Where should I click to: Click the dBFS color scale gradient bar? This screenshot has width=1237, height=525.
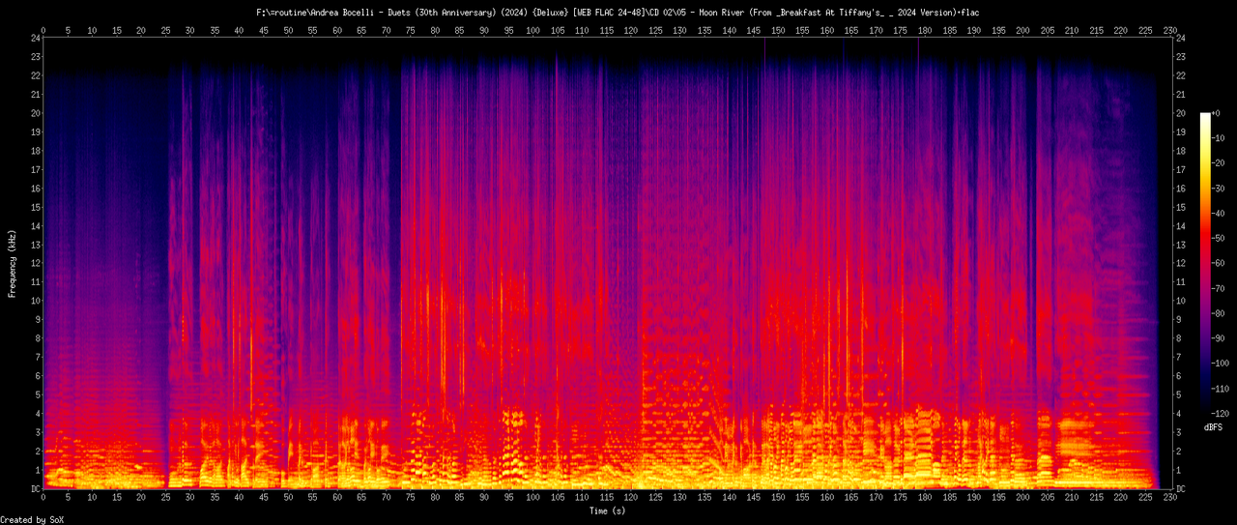(1204, 263)
